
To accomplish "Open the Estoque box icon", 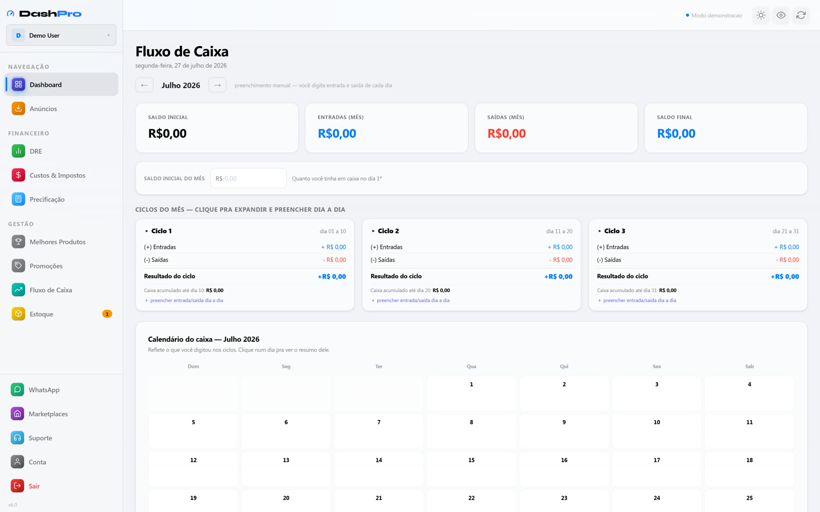I will pyautogui.click(x=18, y=314).
